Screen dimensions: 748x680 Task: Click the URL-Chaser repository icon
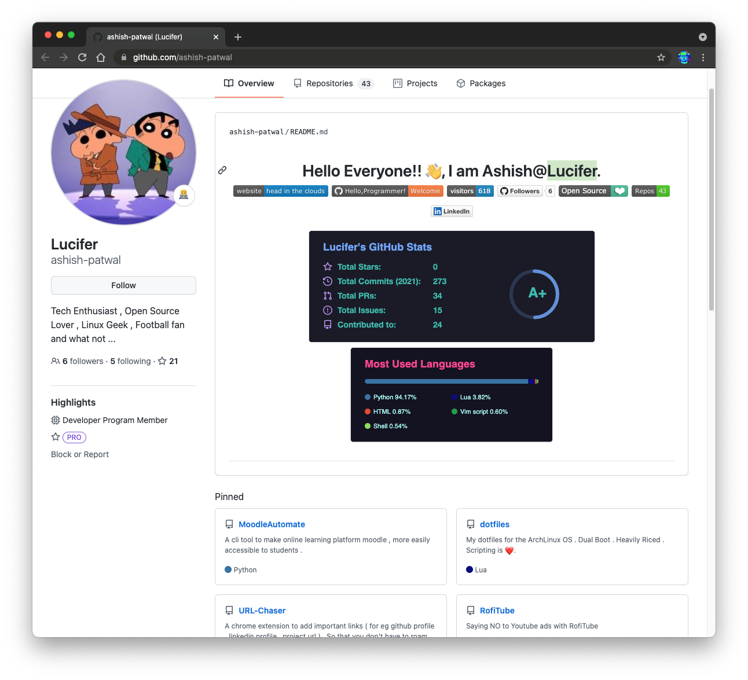click(229, 611)
